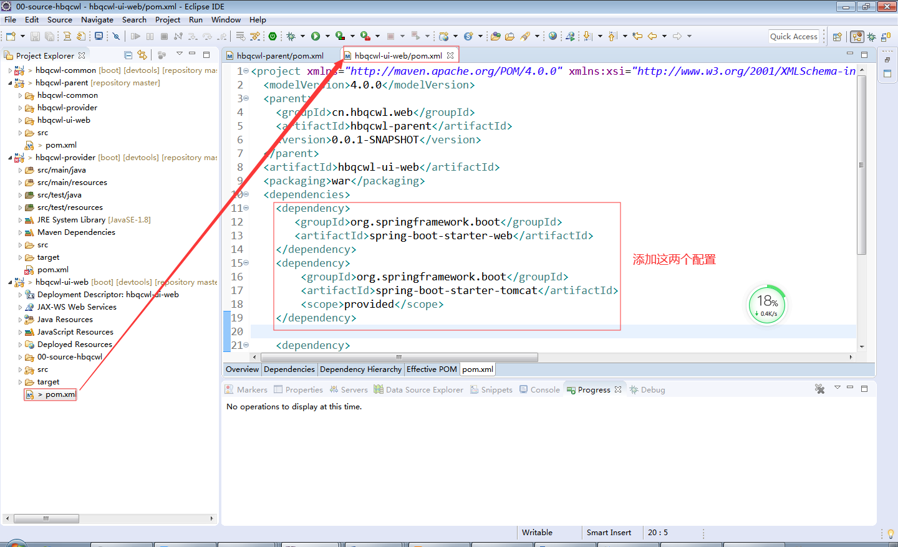Viewport: 898px width, 547px height.
Task: Expand the top-level hbqcwl-common project node
Action: coord(10,70)
